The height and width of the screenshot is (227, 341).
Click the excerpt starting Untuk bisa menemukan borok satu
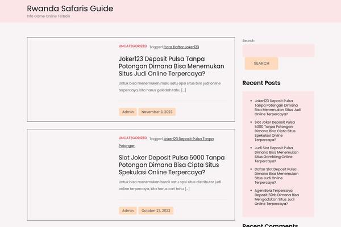coord(170,185)
